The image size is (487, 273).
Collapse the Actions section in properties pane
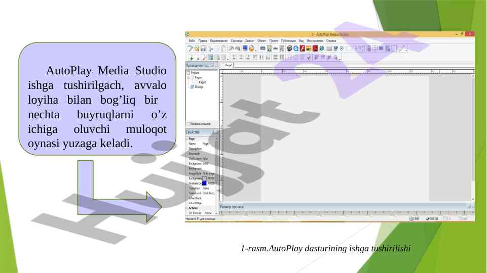[x=187, y=208]
